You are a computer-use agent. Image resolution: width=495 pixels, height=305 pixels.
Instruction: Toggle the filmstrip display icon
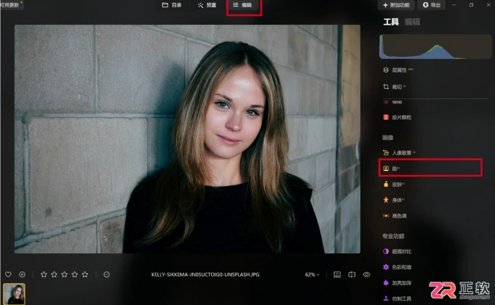coord(337,274)
